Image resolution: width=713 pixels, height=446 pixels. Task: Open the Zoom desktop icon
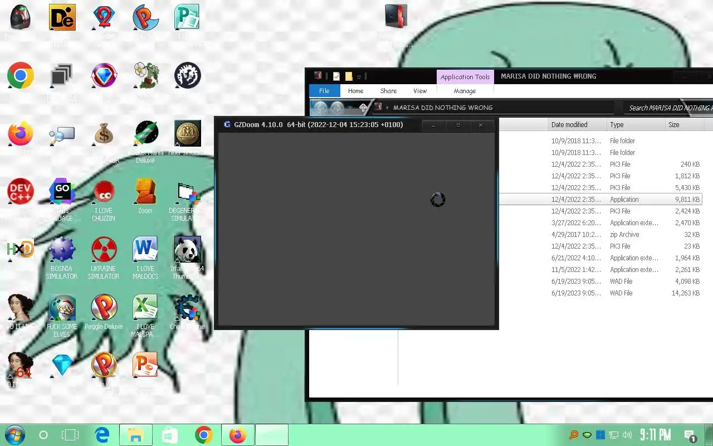(x=145, y=192)
